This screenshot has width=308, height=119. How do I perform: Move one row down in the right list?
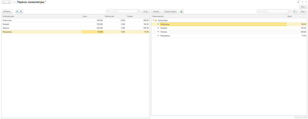coord(302,117)
